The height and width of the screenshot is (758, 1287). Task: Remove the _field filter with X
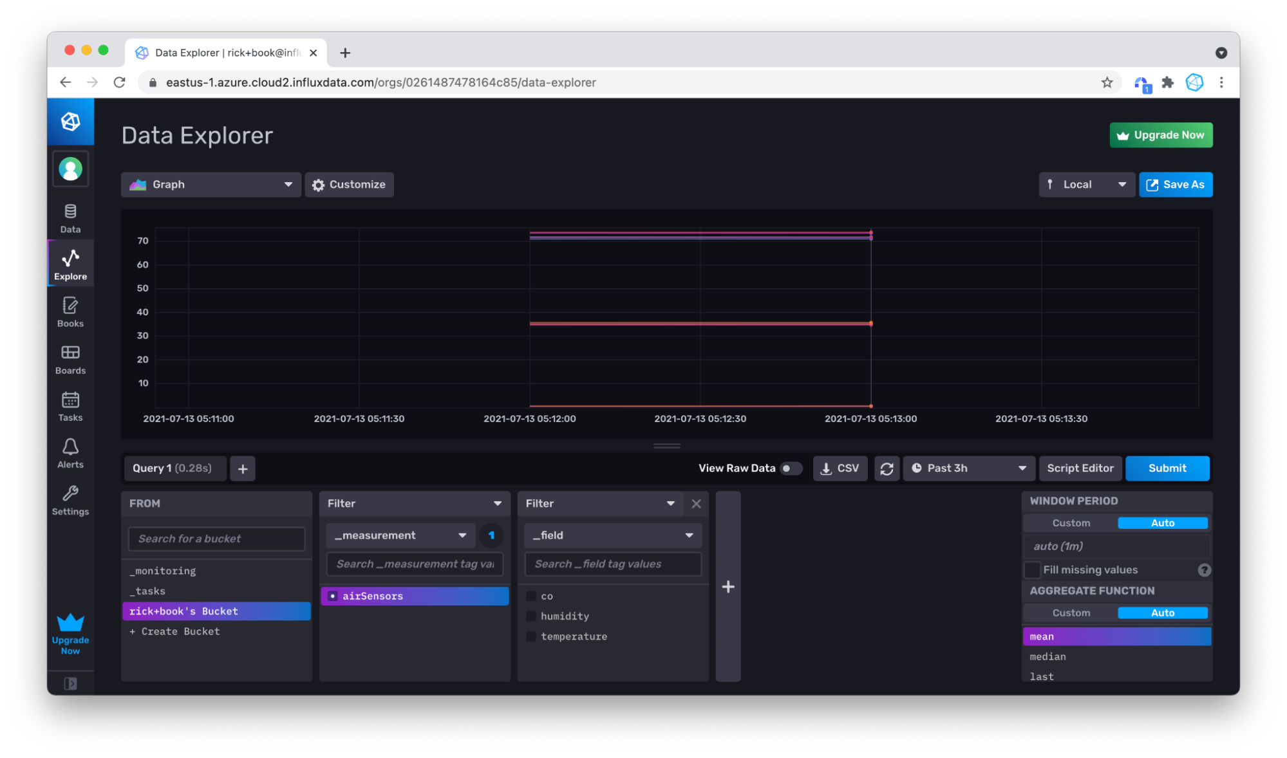coord(696,504)
